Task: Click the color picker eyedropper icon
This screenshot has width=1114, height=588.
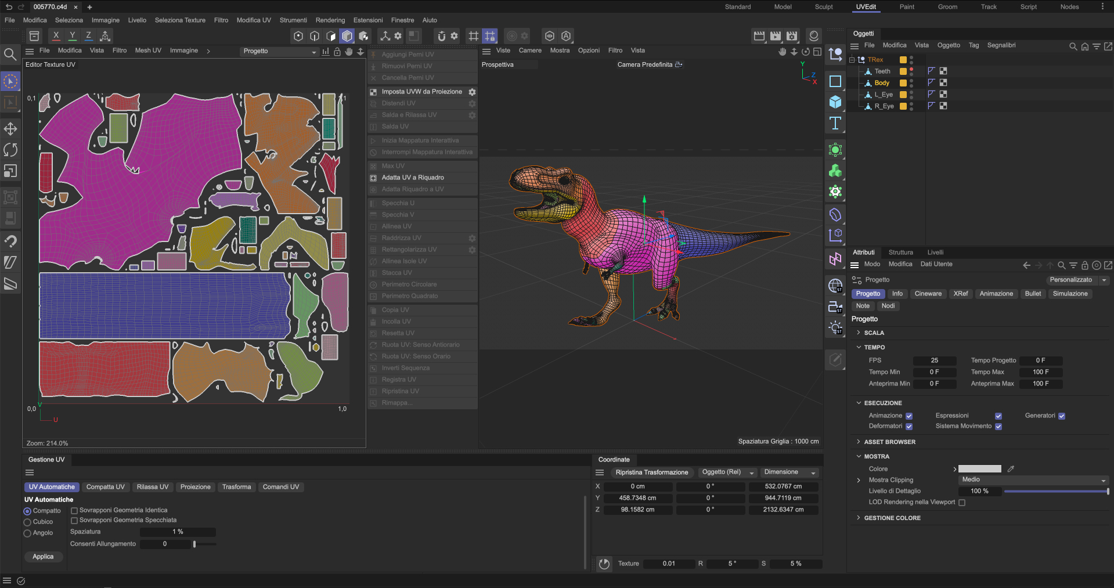Action: click(x=1011, y=469)
